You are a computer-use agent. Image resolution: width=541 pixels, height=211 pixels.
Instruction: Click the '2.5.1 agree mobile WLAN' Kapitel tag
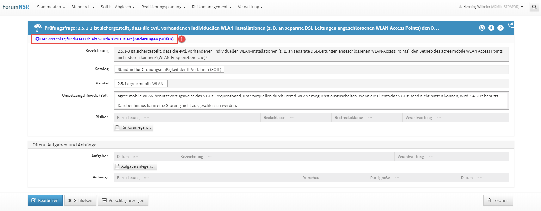click(x=141, y=84)
